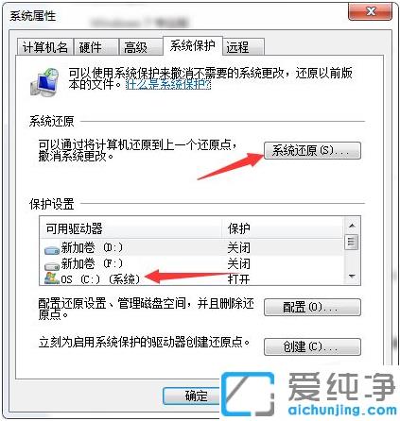Click the scroll down arrow in drive list
The height and width of the screenshot is (421, 400).
[352, 277]
